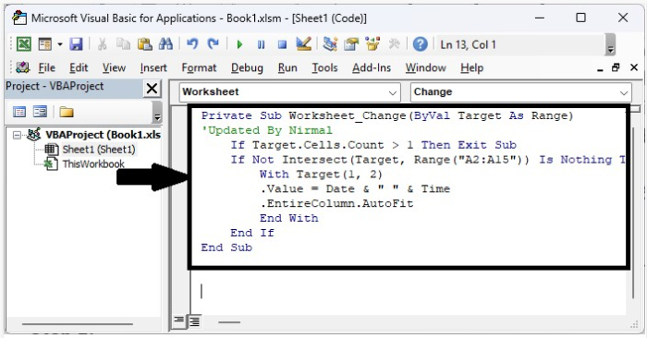Run the macro with the green play icon
Viewport: 647px width, 338px height.
click(x=239, y=44)
